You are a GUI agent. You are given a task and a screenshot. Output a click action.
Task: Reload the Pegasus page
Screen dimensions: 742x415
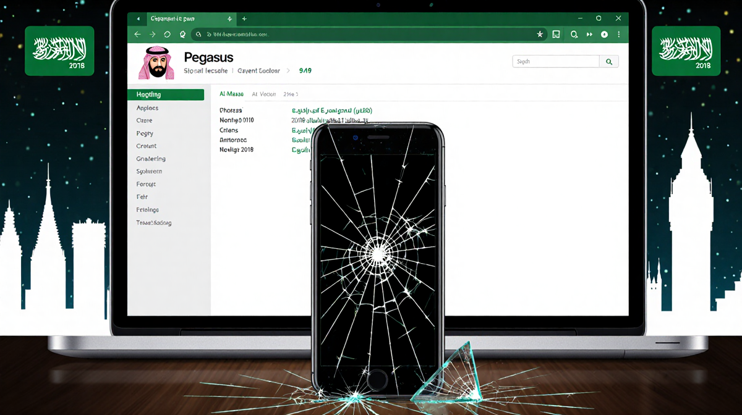click(166, 34)
